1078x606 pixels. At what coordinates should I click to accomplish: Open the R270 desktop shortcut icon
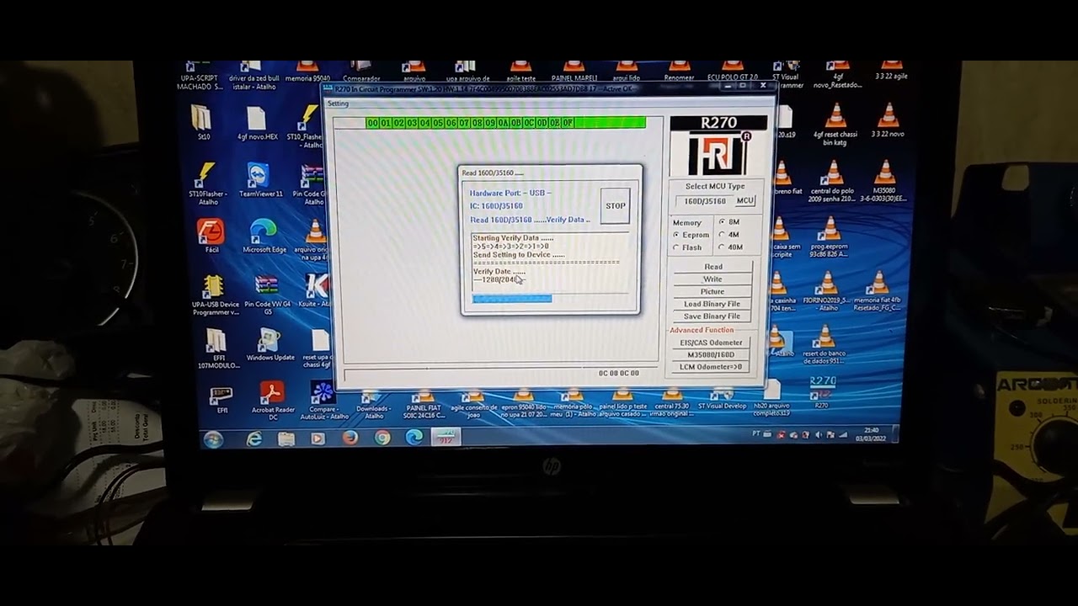point(822,388)
